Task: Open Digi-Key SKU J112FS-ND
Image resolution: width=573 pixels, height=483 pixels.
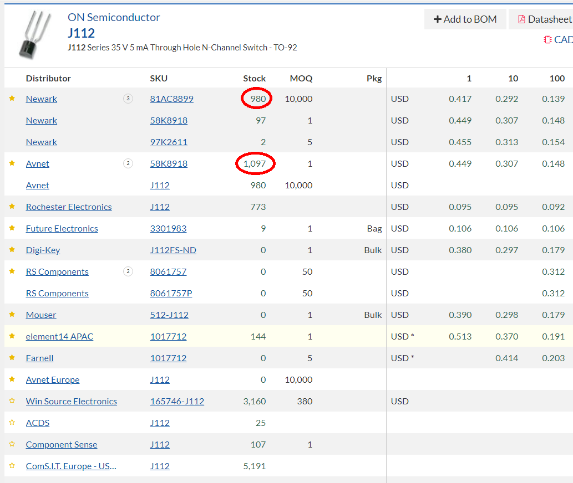Action: point(173,250)
